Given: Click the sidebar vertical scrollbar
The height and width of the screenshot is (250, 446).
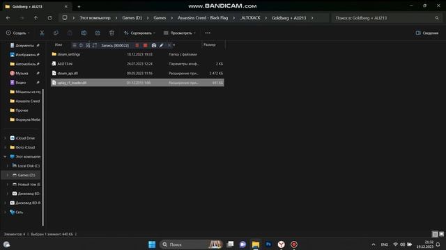Looking at the screenshot, I should [43, 158].
